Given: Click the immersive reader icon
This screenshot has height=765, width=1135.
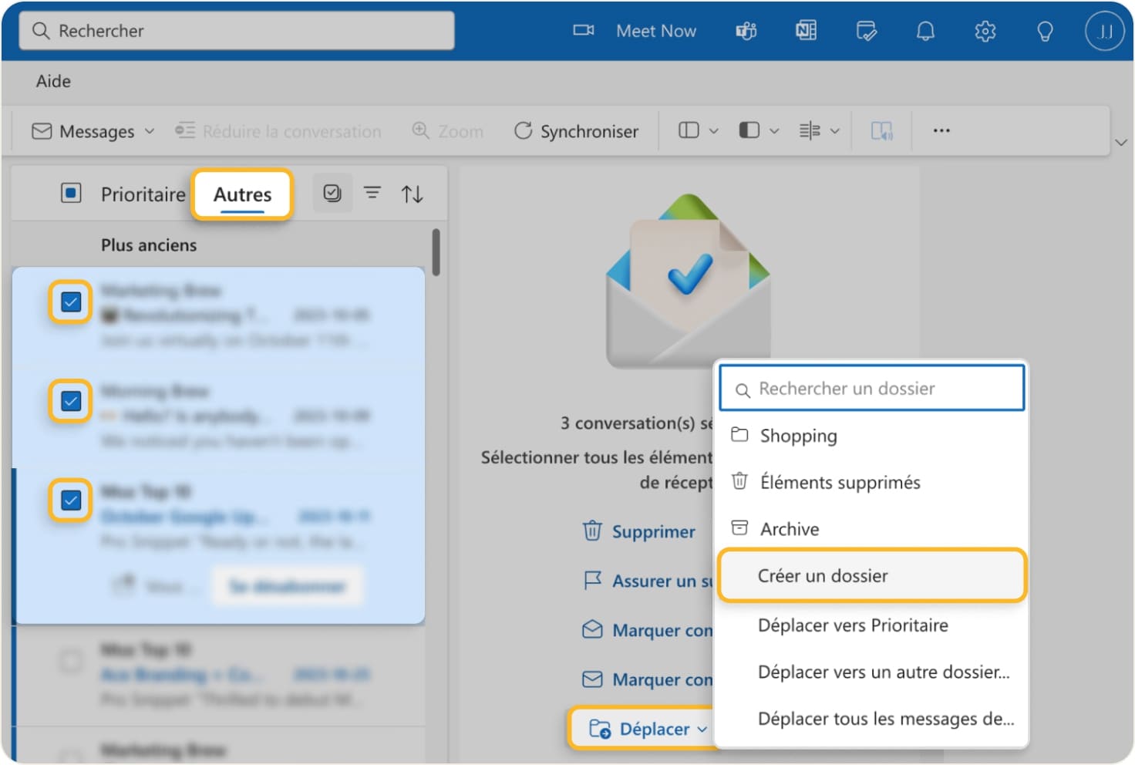Looking at the screenshot, I should click(881, 130).
